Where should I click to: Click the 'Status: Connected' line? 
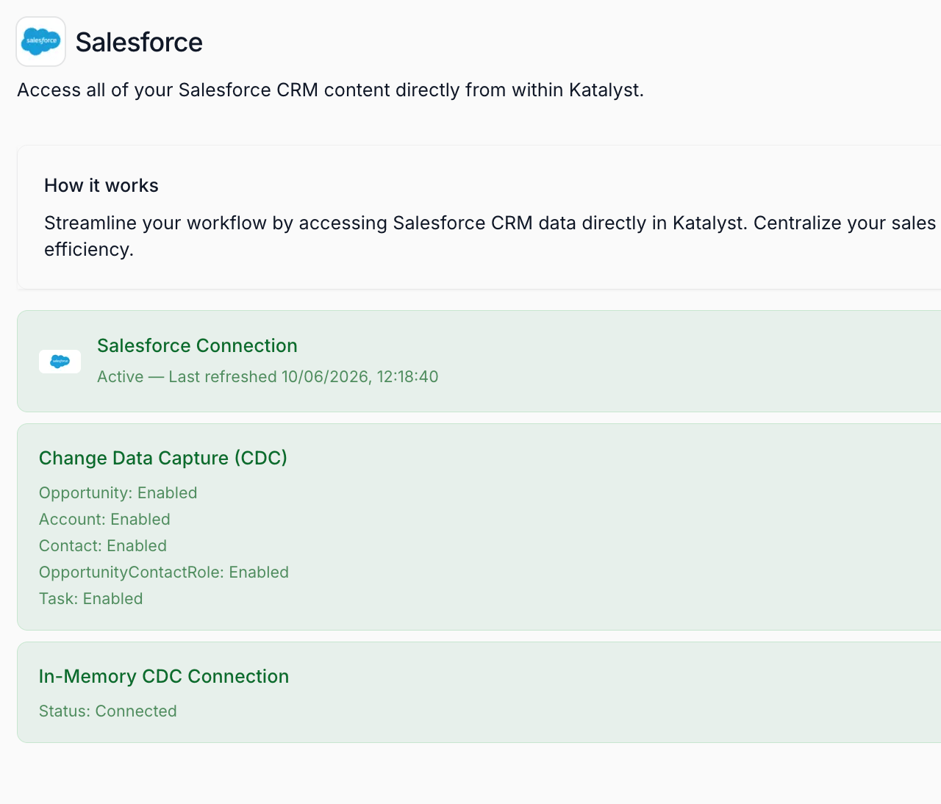click(x=108, y=711)
